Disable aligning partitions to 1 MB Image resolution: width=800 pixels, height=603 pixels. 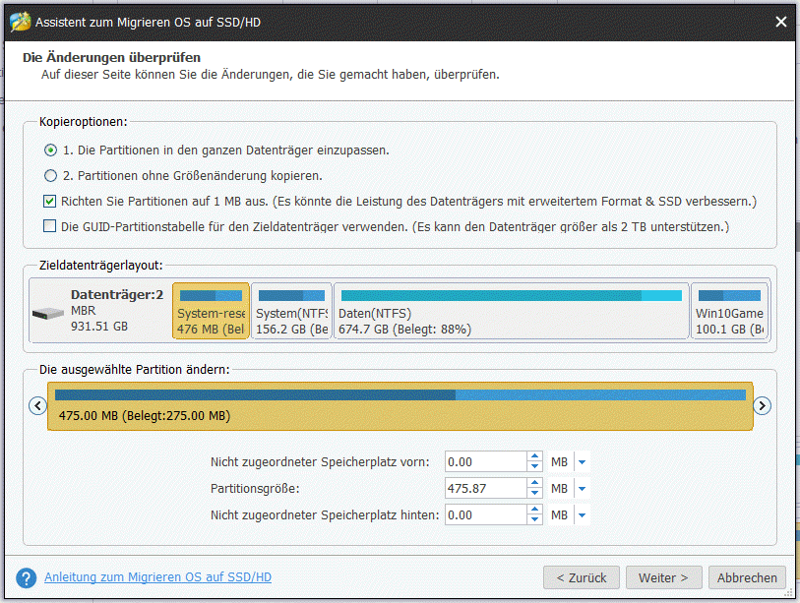tap(51, 202)
